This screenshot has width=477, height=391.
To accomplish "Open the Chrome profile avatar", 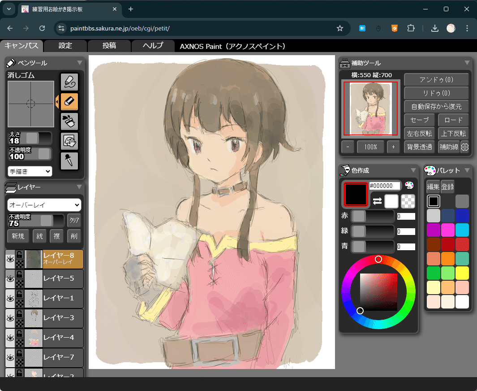I will click(x=451, y=28).
